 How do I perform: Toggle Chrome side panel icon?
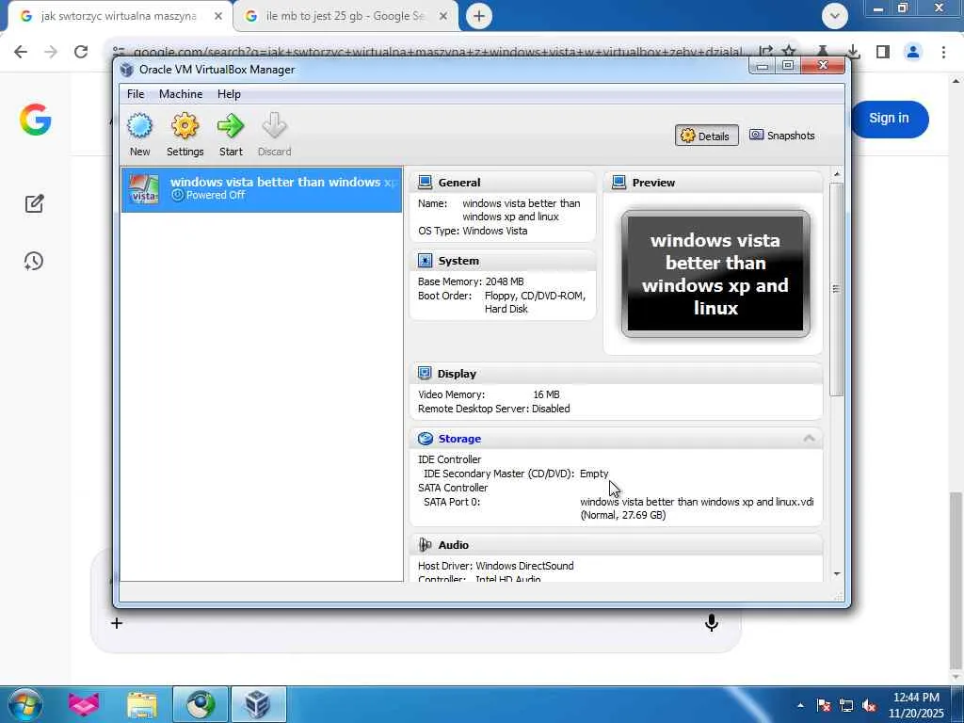[x=883, y=52]
